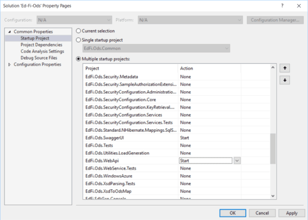Open the Project Dependencies page
The height and width of the screenshot is (220, 308).
[41, 45]
